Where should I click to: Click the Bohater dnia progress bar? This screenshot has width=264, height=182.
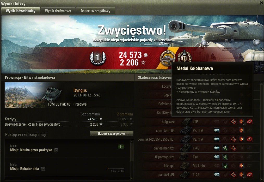tap(116, 168)
